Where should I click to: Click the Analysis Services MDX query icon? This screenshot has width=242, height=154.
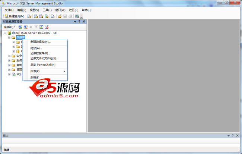pos(36,16)
